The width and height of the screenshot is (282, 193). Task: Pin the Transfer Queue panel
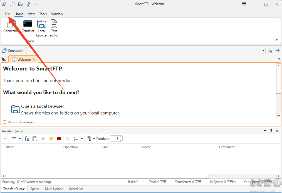click(271, 131)
